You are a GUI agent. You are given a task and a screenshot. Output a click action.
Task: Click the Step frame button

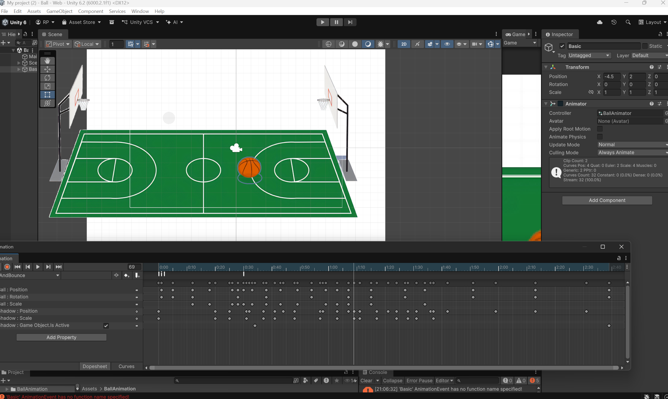coord(350,22)
